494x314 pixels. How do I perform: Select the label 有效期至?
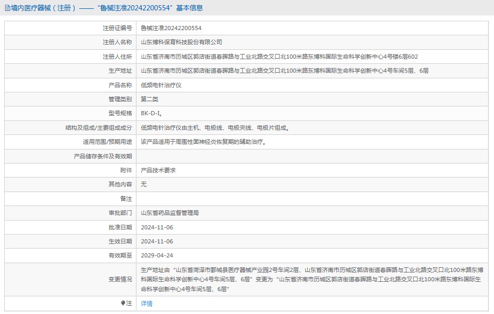click(x=120, y=255)
